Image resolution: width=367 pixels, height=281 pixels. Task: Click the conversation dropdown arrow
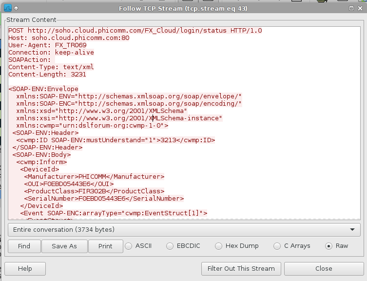[352, 229]
